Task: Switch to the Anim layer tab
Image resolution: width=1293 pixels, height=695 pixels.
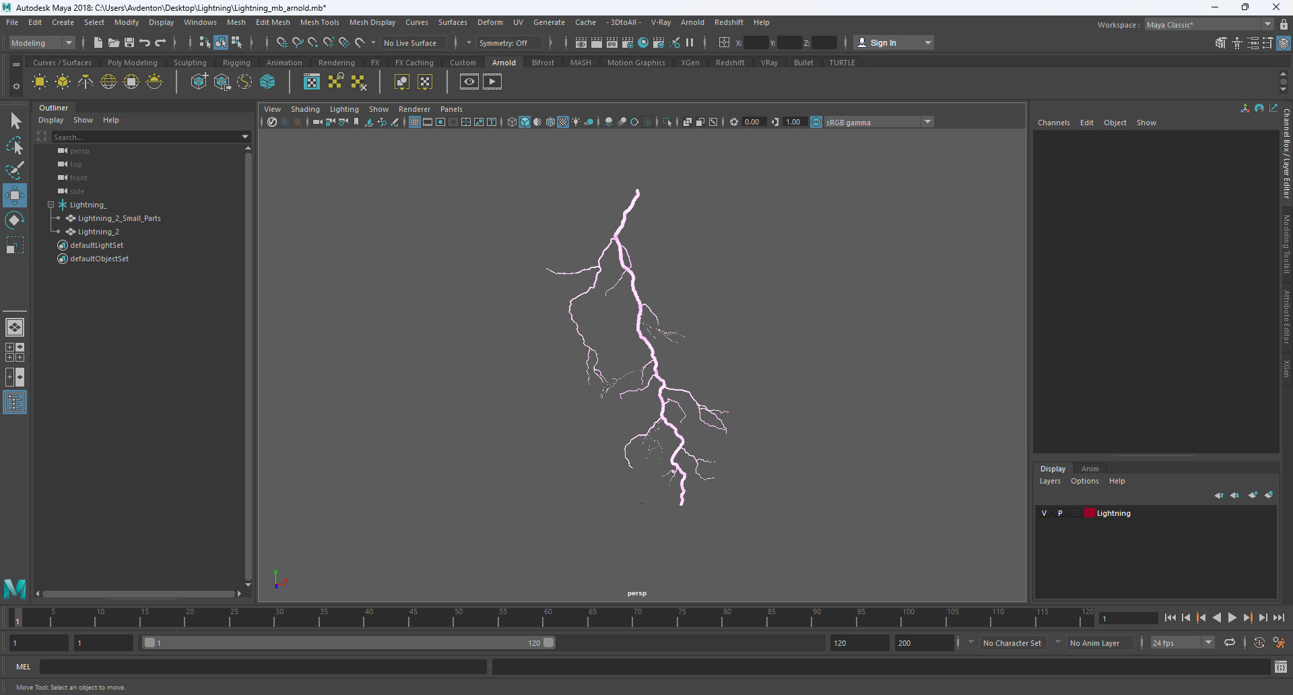Action: coord(1090,469)
